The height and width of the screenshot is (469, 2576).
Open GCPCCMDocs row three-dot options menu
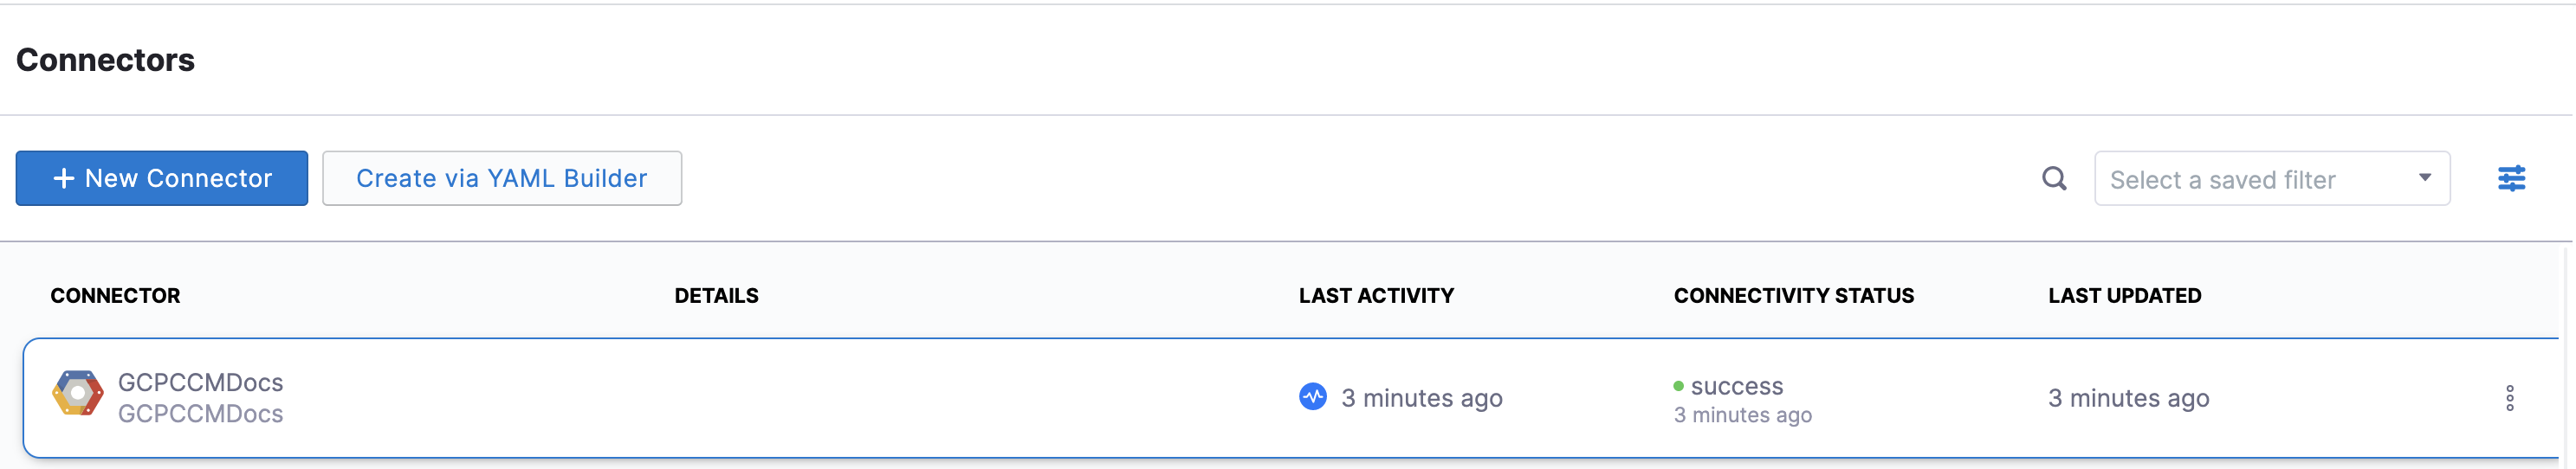2509,398
